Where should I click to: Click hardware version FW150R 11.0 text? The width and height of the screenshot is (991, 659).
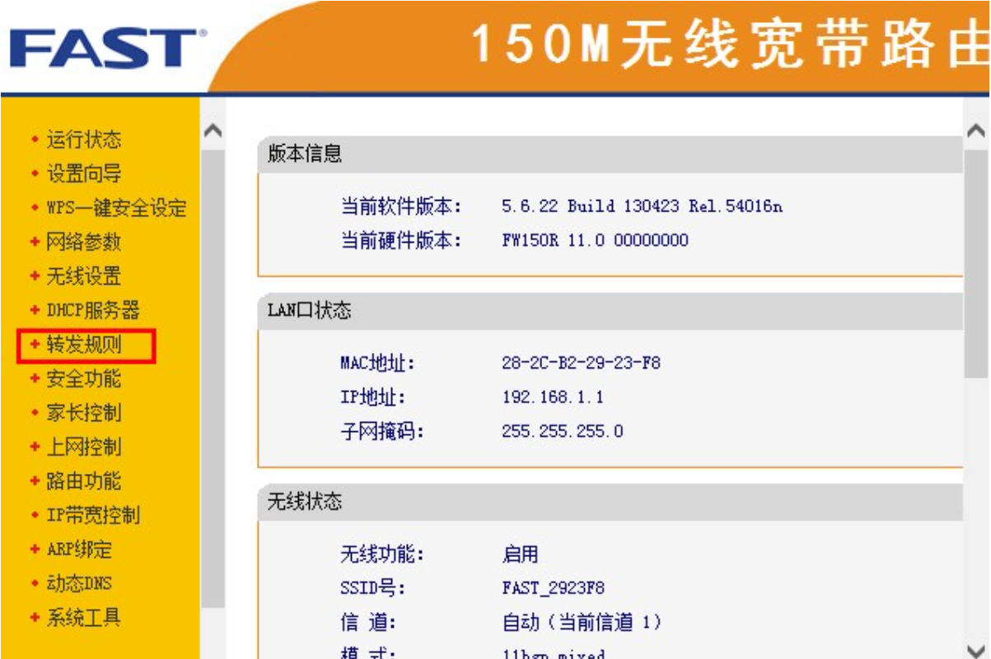tap(595, 240)
